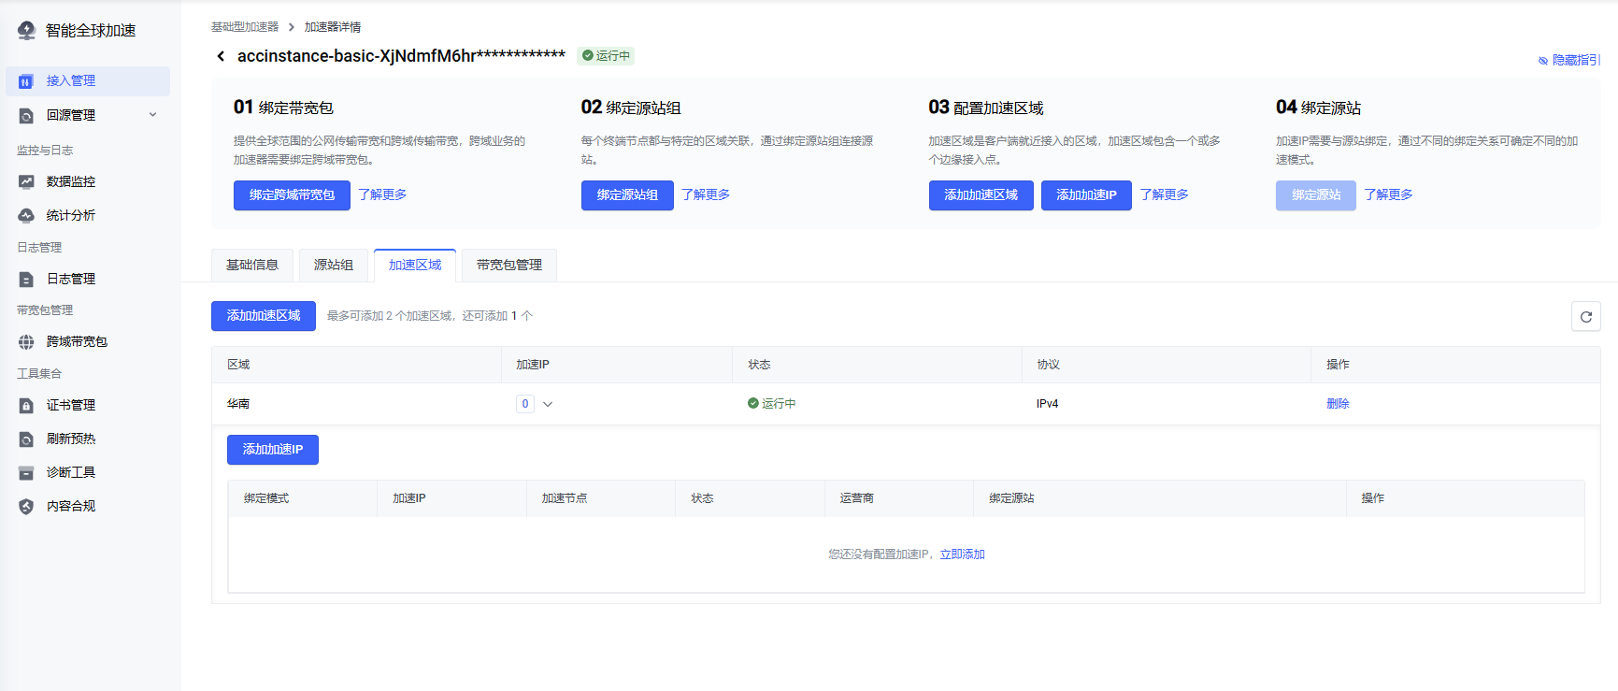Open 刷新预热 sidebar item
Viewport: 1618px width, 691px height.
coord(71,439)
